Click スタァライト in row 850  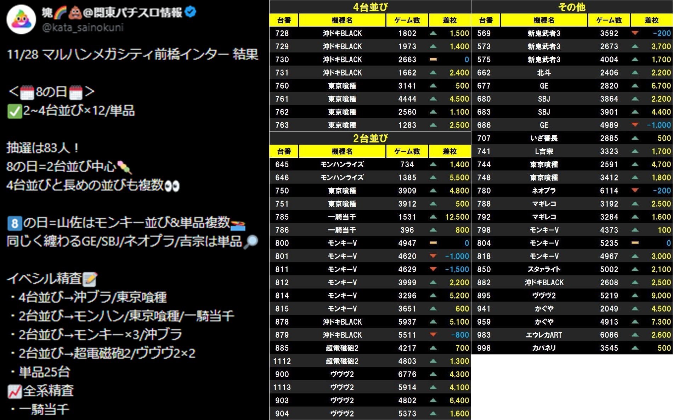coord(544,269)
